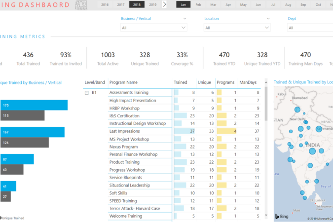The width and height of the screenshot is (333, 222).
Task: Select the Feb month slicer button
Action: (x=198, y=4)
